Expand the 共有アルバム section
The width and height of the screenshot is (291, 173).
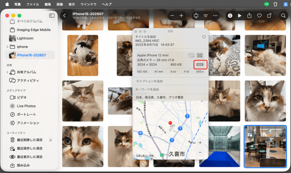click(x=7, y=72)
